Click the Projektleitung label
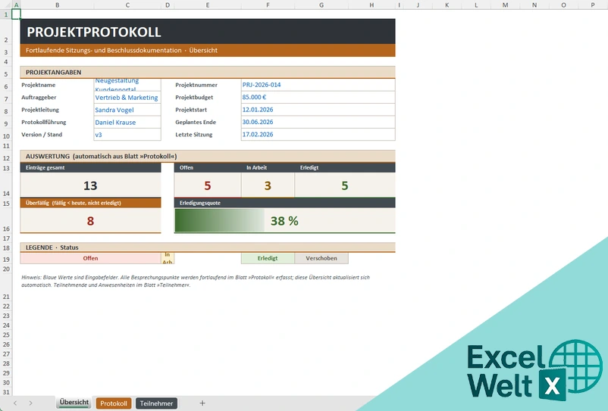Image resolution: width=608 pixels, height=411 pixels. tap(40, 110)
